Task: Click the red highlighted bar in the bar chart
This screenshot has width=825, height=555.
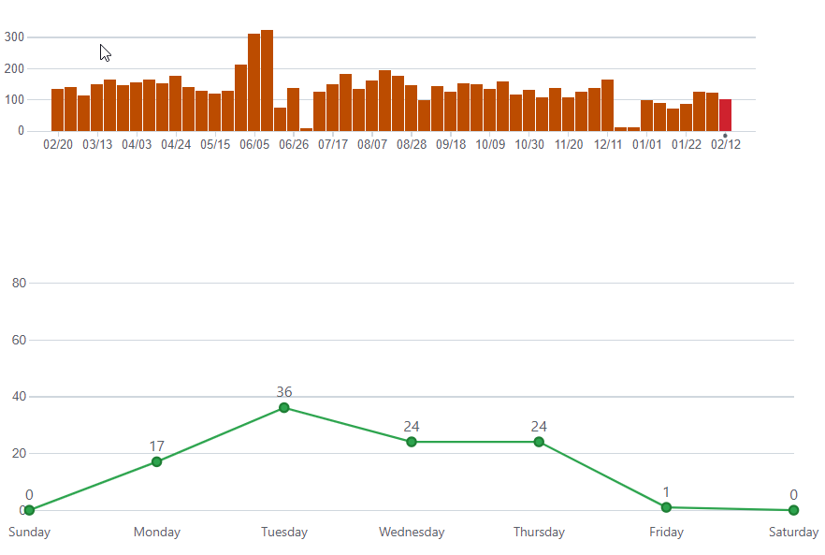Action: 725,115
